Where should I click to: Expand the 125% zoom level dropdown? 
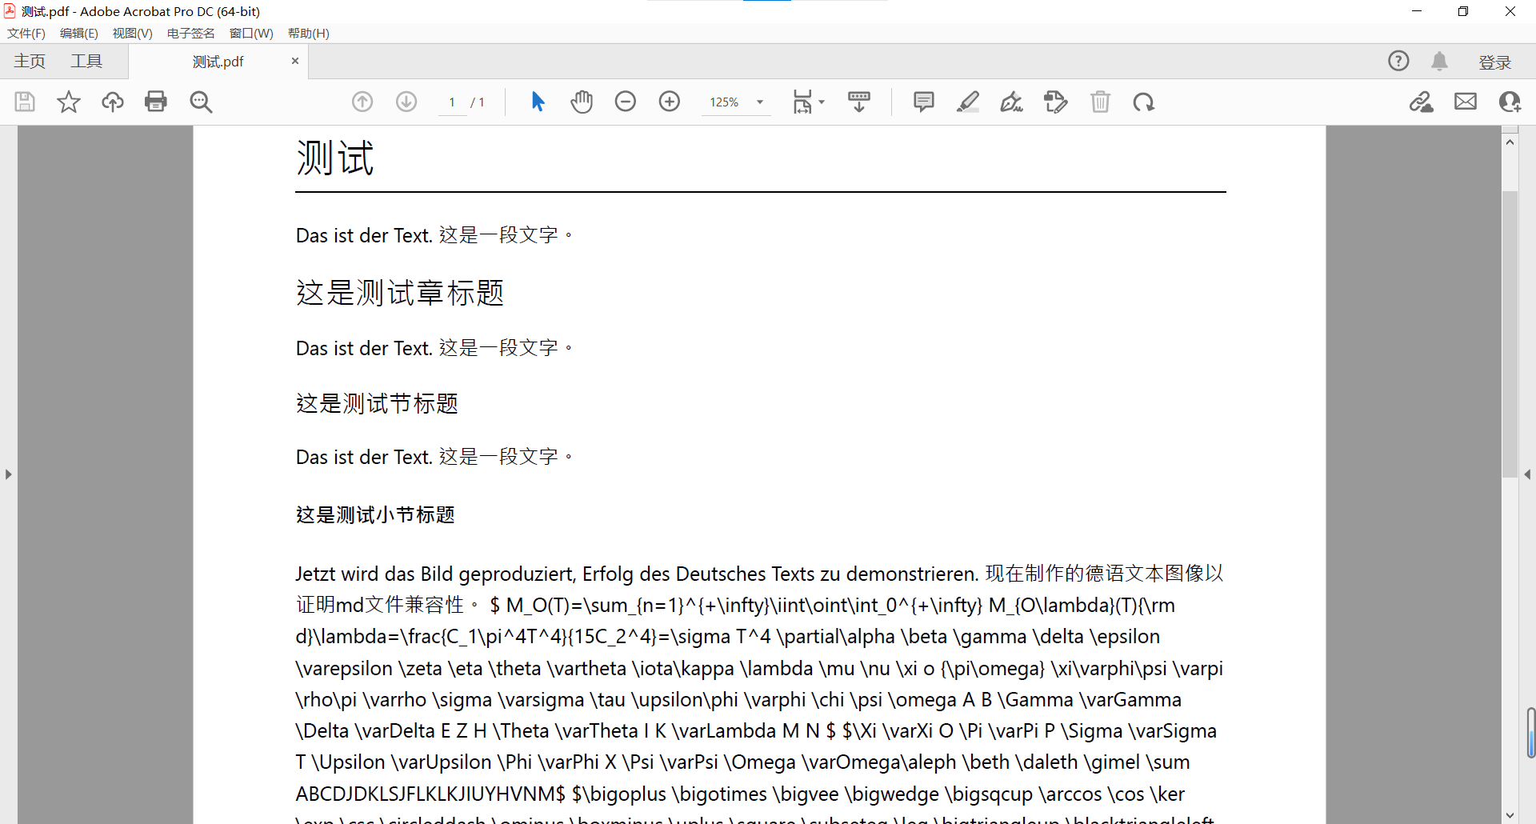(x=760, y=102)
